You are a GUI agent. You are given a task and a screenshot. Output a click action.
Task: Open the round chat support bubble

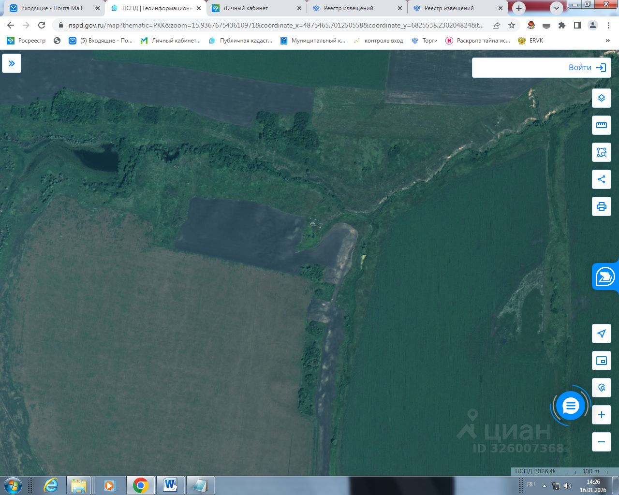571,406
